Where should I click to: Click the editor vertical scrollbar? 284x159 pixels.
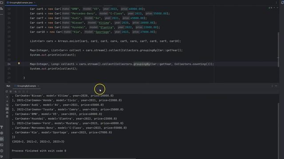click(x=278, y=49)
